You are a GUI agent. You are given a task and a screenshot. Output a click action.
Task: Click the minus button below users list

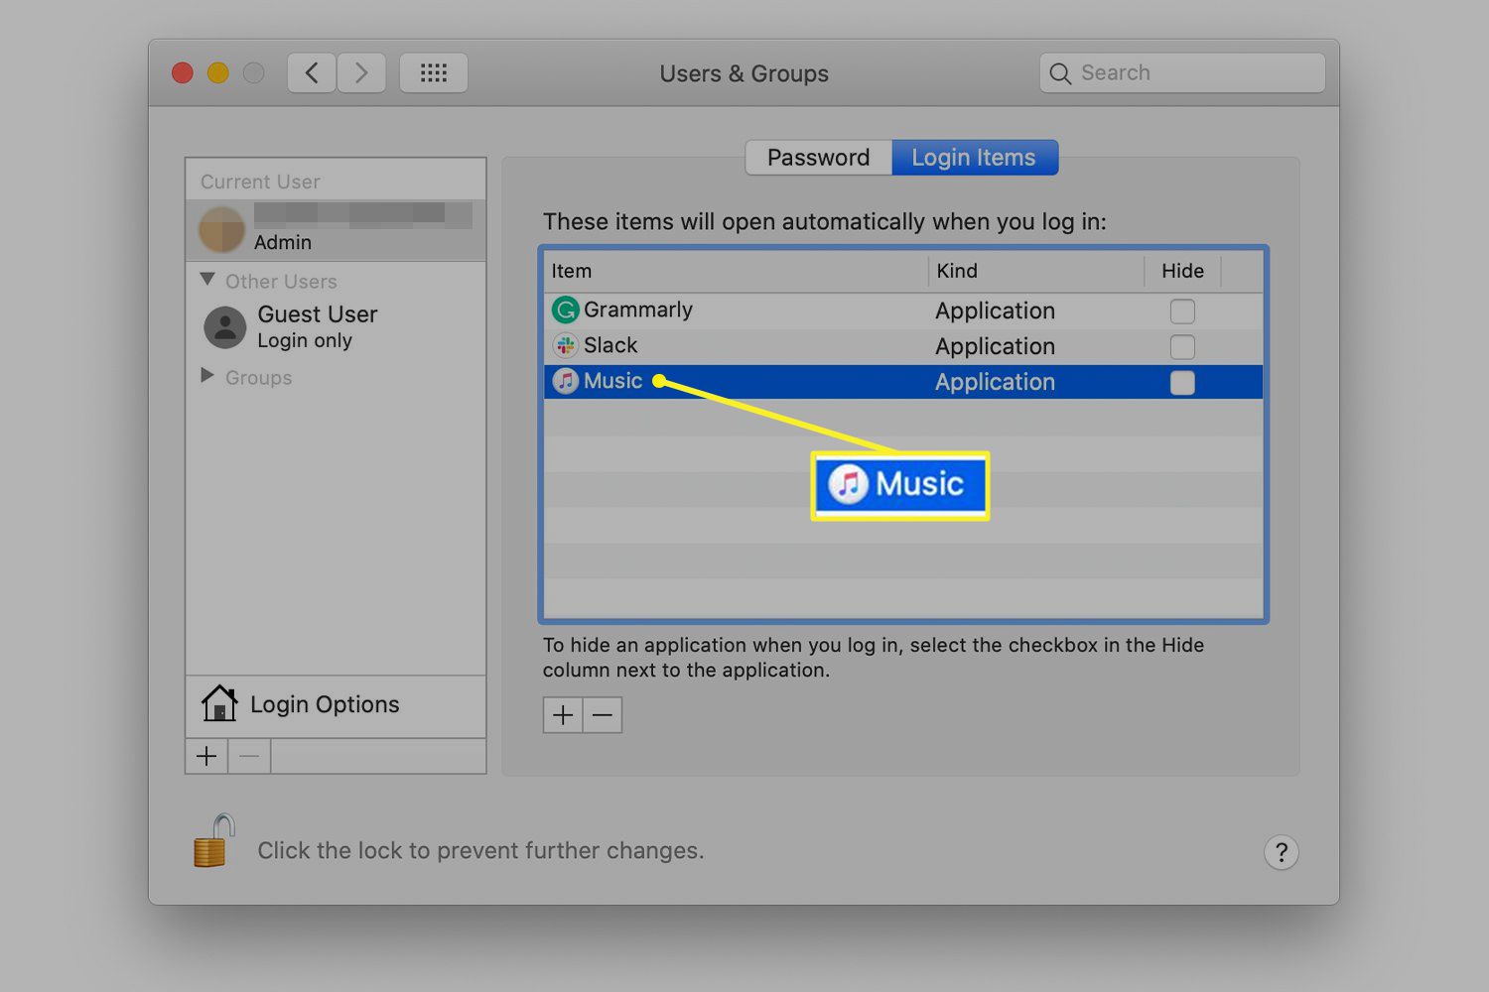(249, 757)
